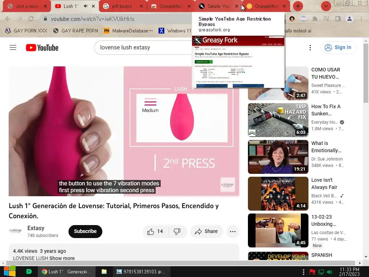The width and height of the screenshot is (369, 277).
Task: Open COMO USAR TU HUEVO video thumbnail
Action: tap(278, 83)
